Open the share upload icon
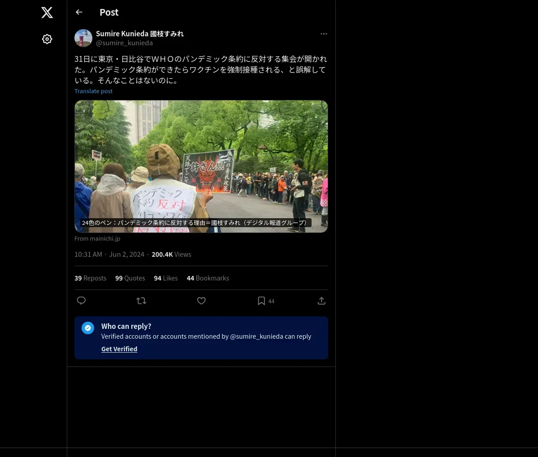The image size is (538, 457). 321,301
